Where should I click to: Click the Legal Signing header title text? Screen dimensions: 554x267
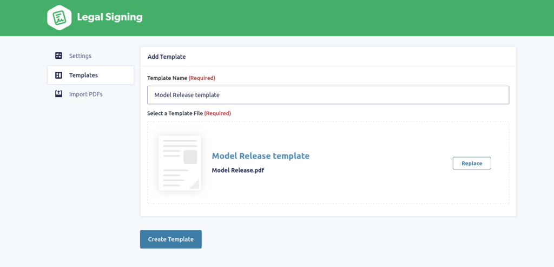pyautogui.click(x=109, y=17)
